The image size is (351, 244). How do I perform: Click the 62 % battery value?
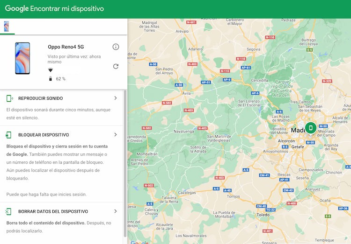[61, 79]
